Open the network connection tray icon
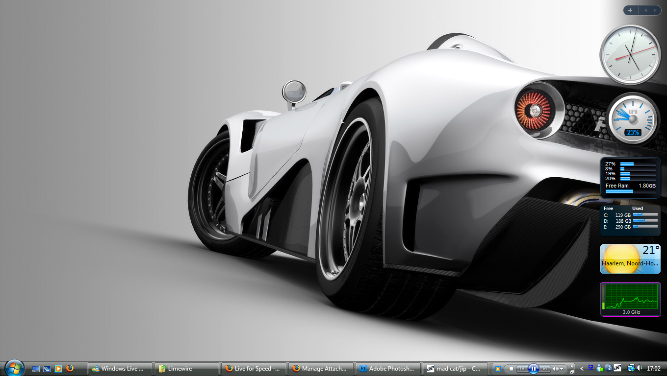The width and height of the screenshot is (667, 376). [x=631, y=368]
